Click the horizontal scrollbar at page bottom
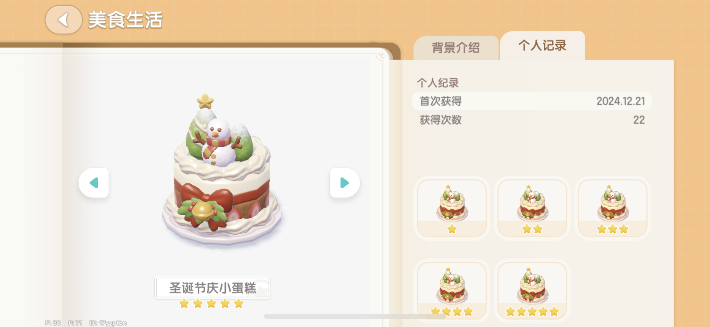This screenshot has height=327, width=710. pos(355,316)
